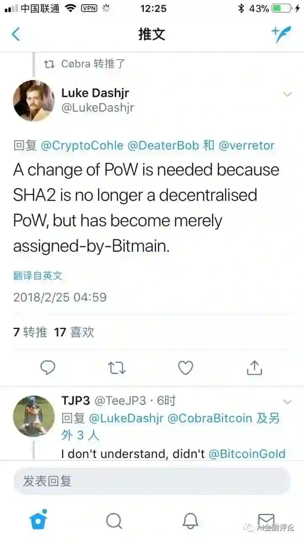Open TJP3's avatar thumbnail
Image resolution: width=304 pixels, height=541 pixels.
[x=34, y=416]
